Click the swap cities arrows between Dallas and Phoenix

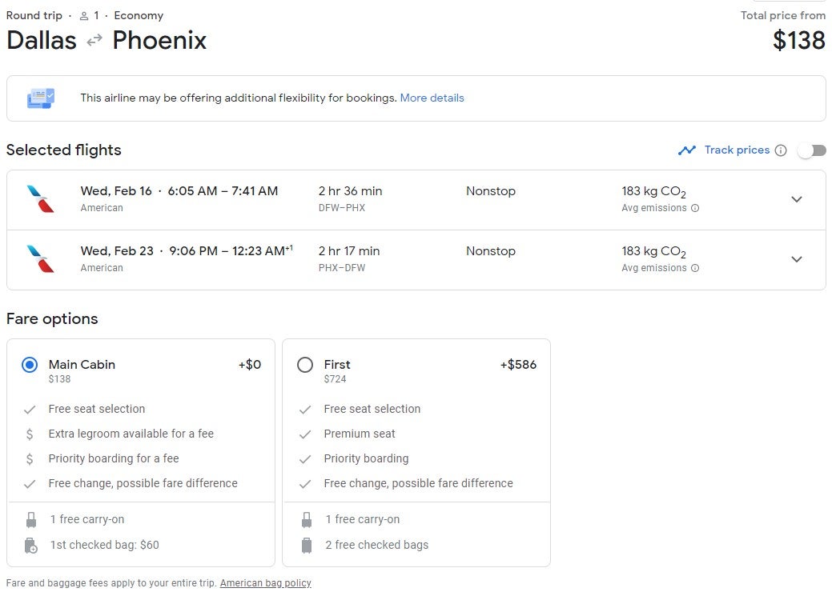click(x=94, y=41)
